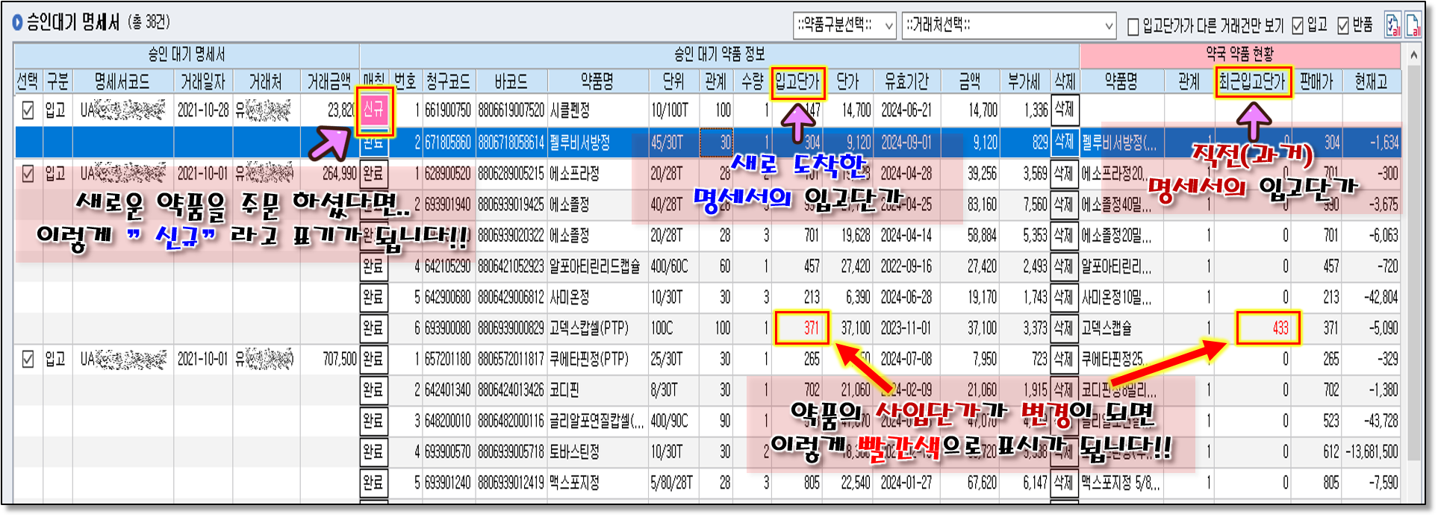Deselect the statement dated 2021-10-28

[x=28, y=110]
